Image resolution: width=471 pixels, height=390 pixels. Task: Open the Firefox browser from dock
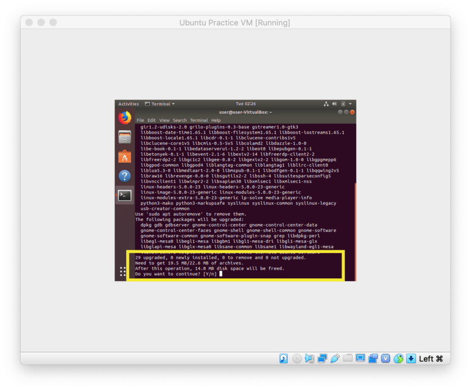pyautogui.click(x=124, y=118)
